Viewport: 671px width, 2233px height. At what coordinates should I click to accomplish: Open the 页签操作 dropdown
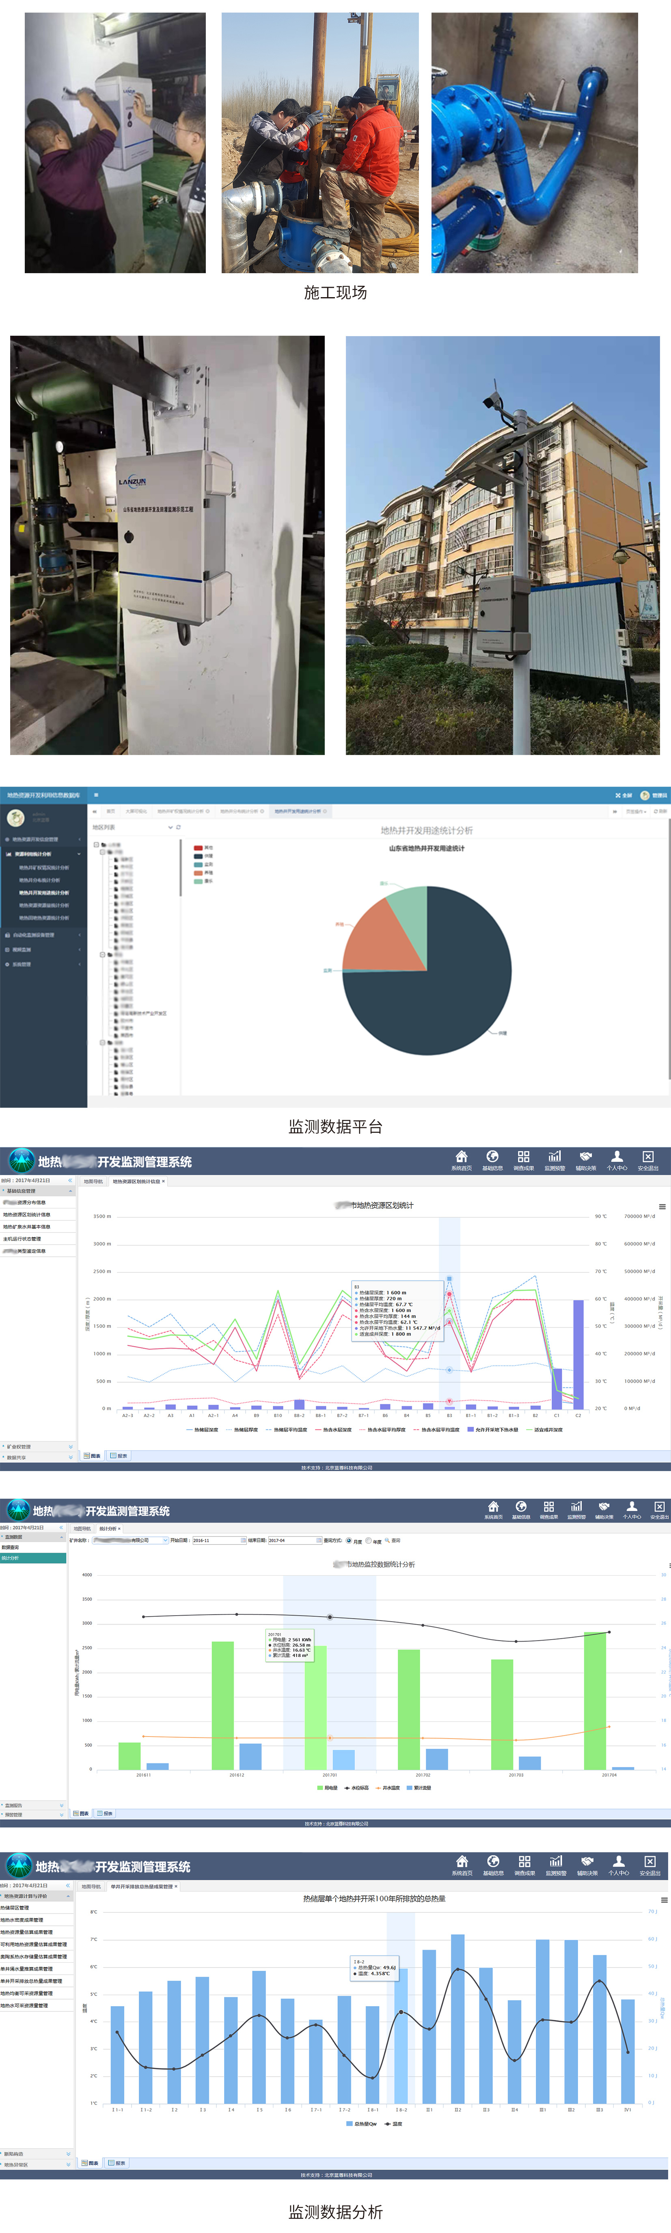click(635, 811)
